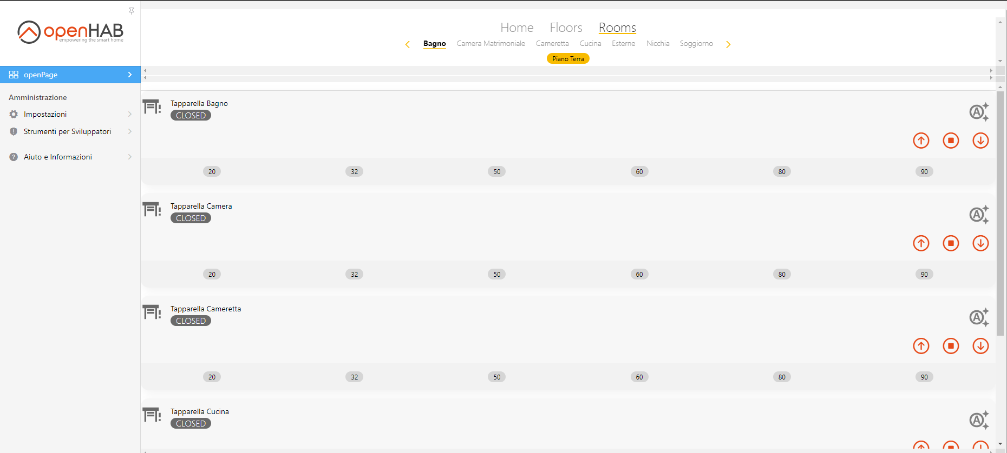The height and width of the screenshot is (453, 1007).
Task: Raise the Tapparella Cameretta shutter
Action: (x=921, y=346)
